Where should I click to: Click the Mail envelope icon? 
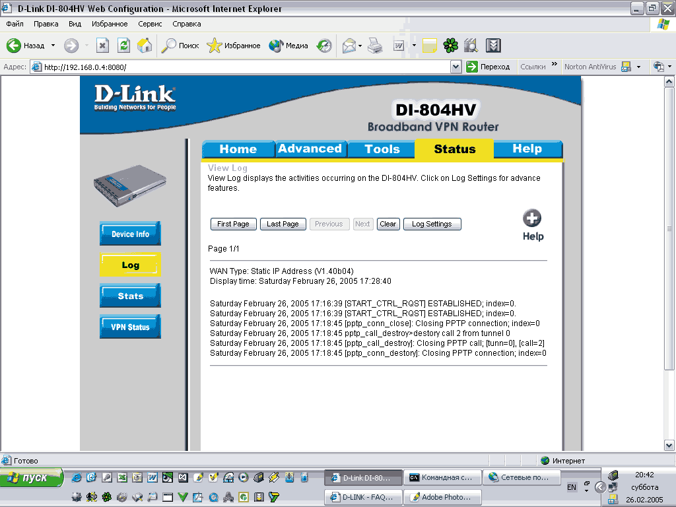(x=349, y=46)
